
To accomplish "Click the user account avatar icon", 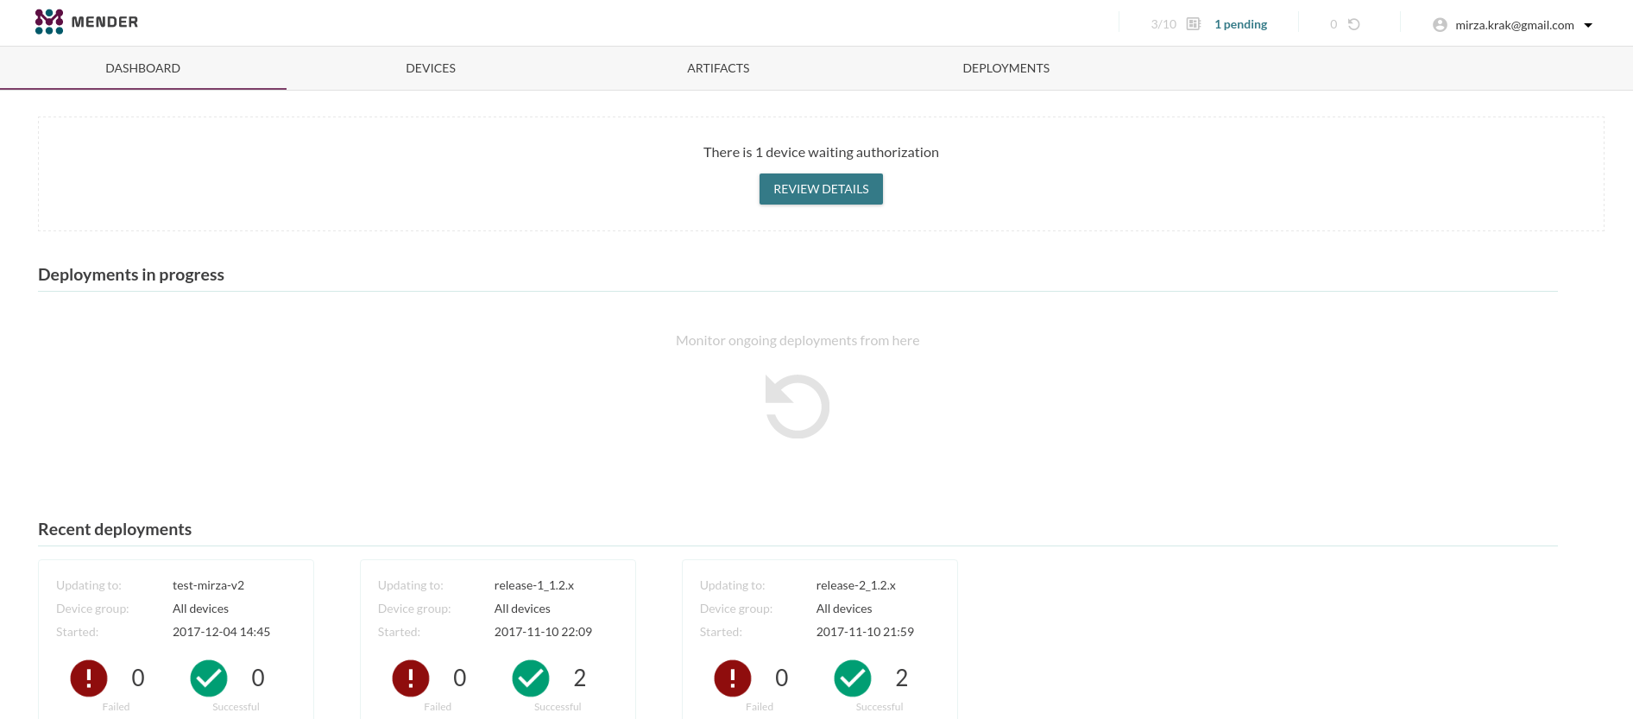I will pyautogui.click(x=1440, y=25).
